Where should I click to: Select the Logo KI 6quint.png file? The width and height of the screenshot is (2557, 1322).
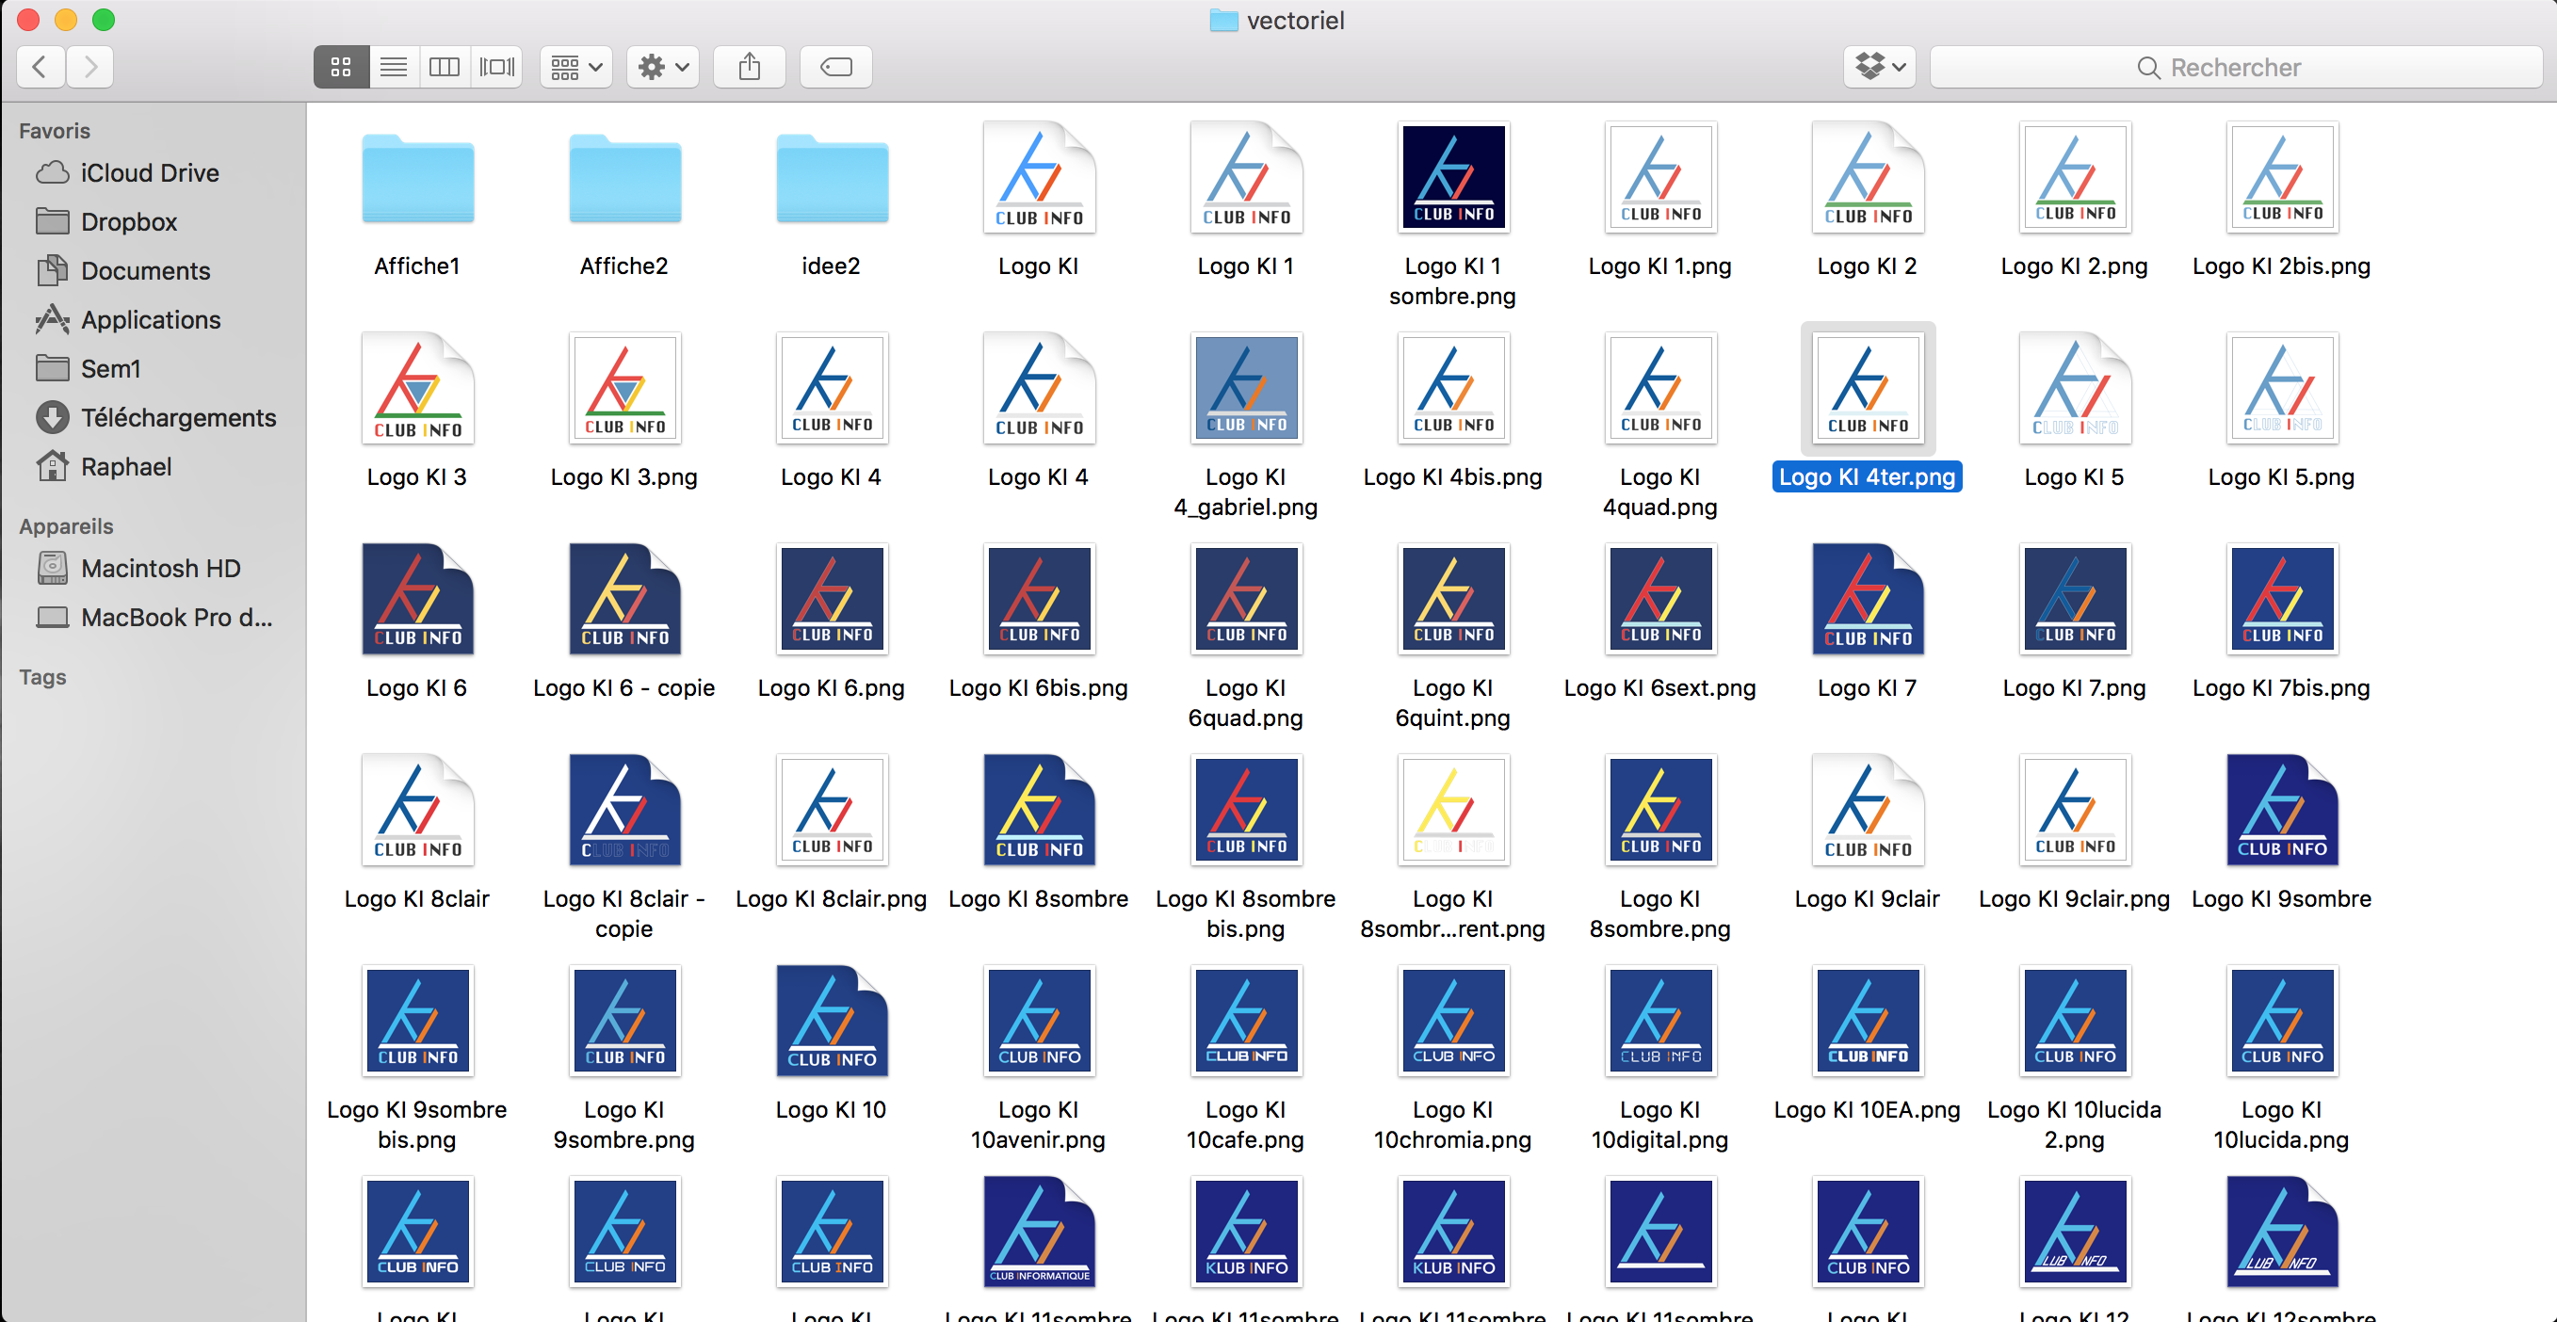1452,600
